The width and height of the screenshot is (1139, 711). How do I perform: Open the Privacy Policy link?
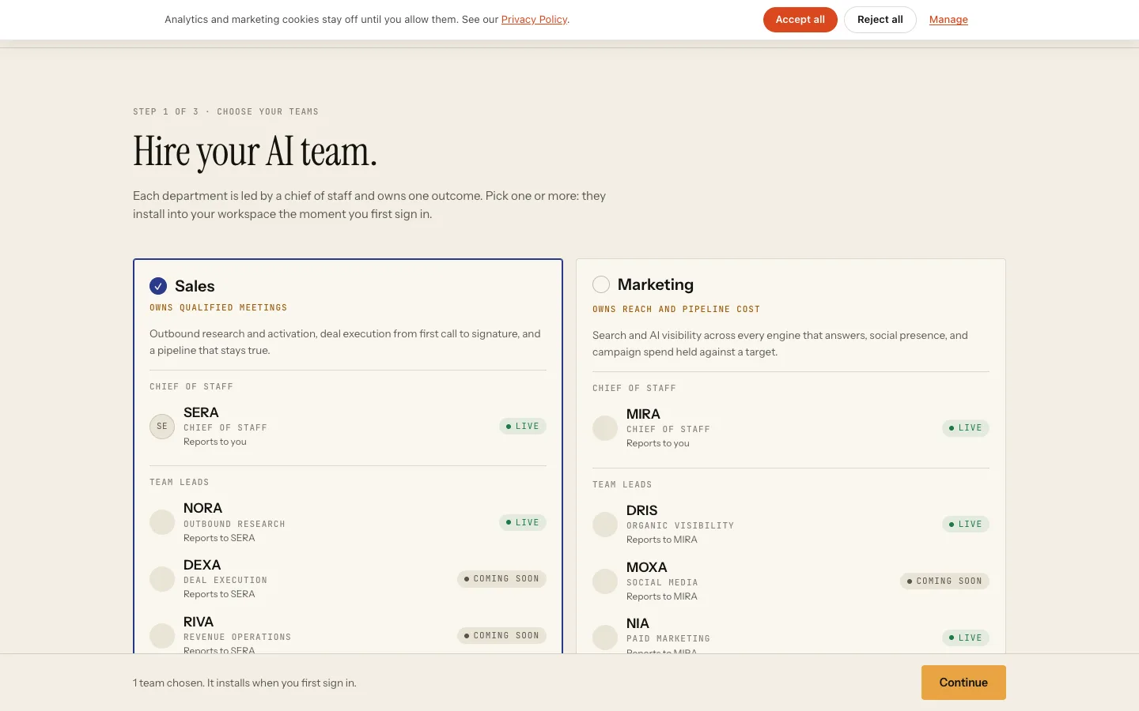coord(534,20)
